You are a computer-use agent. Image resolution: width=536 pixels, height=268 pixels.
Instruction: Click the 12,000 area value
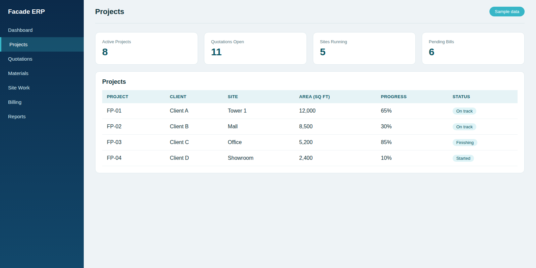[x=307, y=111]
